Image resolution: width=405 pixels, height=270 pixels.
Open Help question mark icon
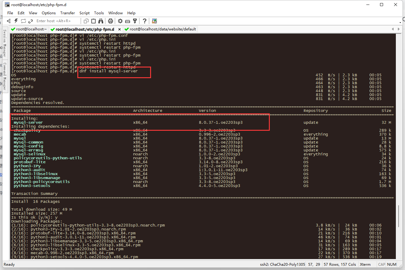[145, 21]
